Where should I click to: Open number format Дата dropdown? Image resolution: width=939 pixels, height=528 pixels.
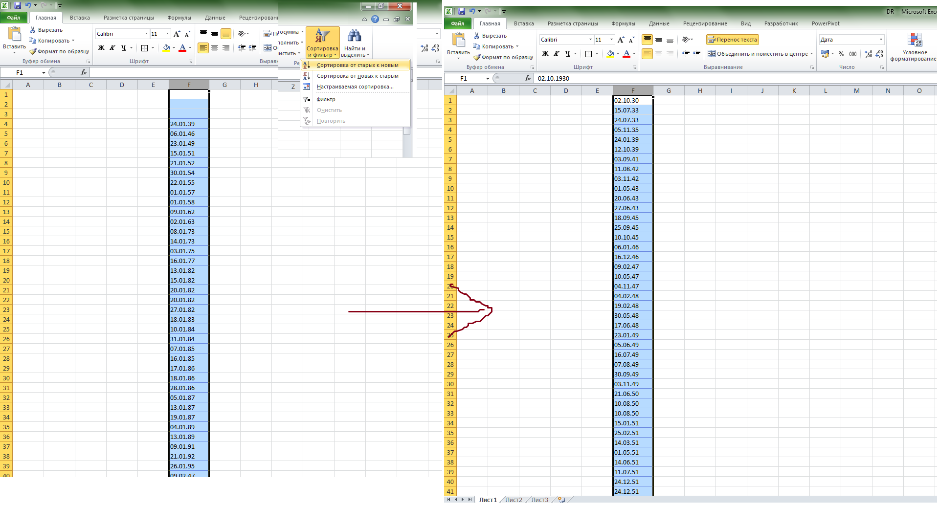click(x=881, y=40)
